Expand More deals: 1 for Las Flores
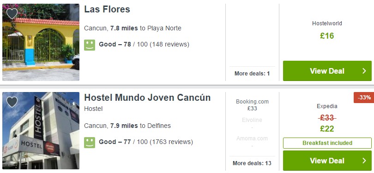 252,74
